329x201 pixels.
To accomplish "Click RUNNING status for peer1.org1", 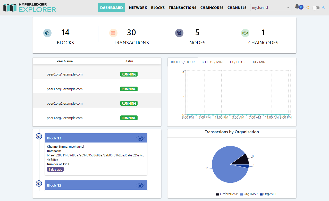I will coord(129,89).
